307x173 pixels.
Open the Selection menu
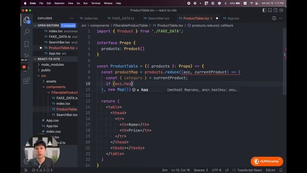coord(59,3)
